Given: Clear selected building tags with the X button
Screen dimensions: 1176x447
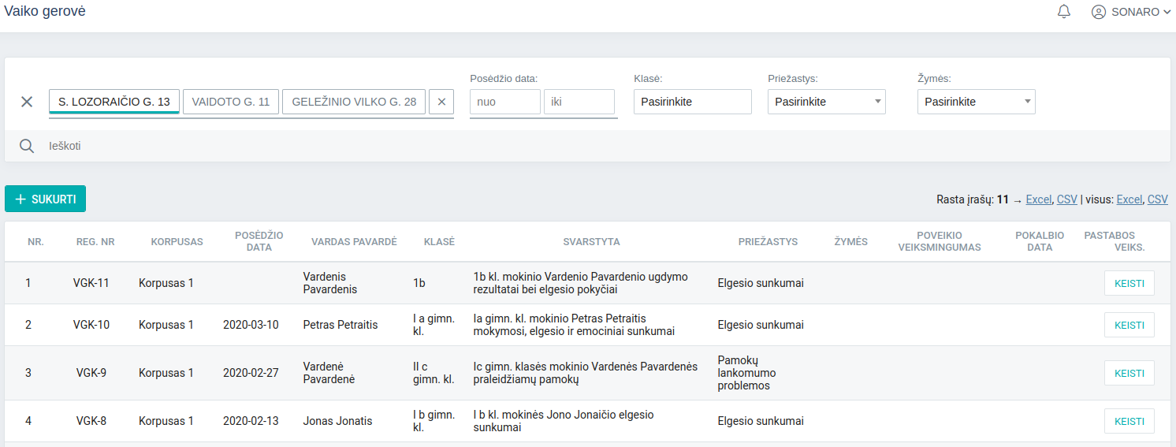Looking at the screenshot, I should click(x=441, y=102).
